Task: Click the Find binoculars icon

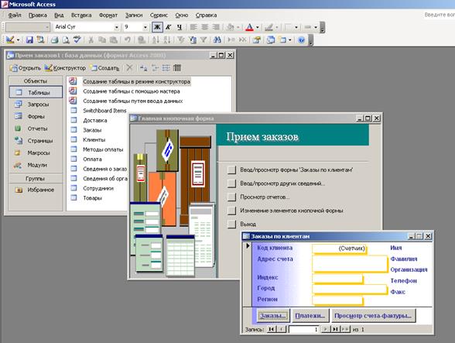Action: (217, 39)
